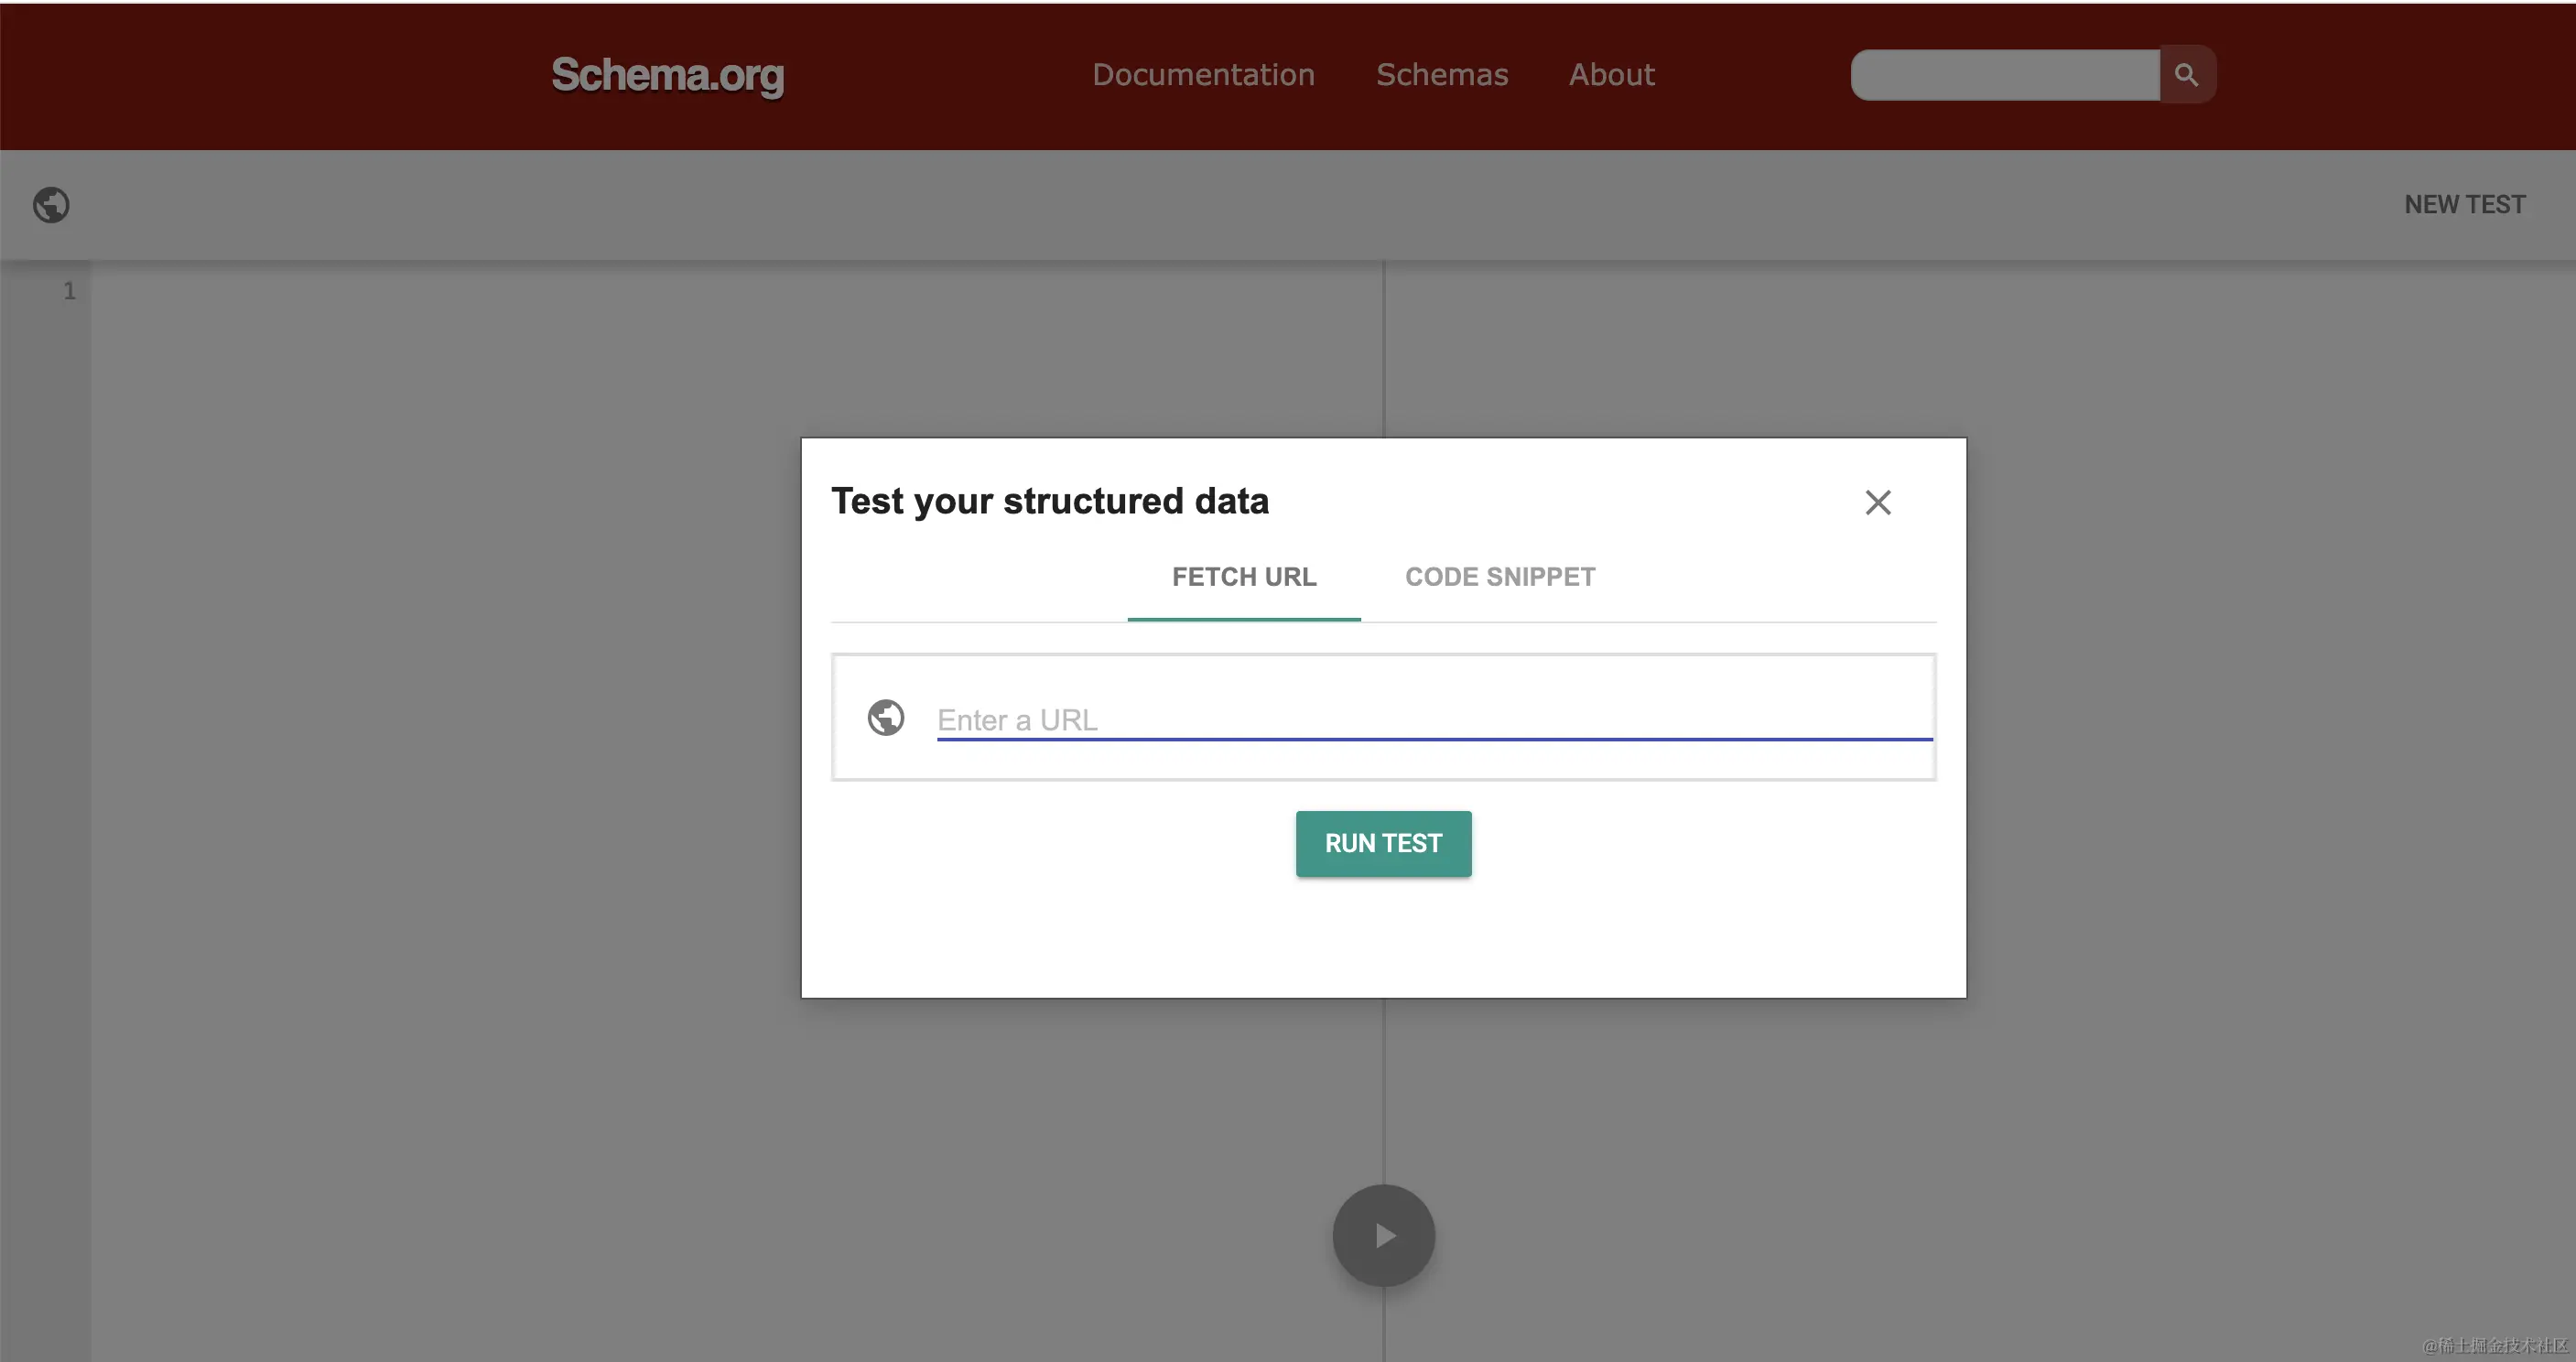Click the header search text box
This screenshot has height=1362, width=2576.
2004,75
